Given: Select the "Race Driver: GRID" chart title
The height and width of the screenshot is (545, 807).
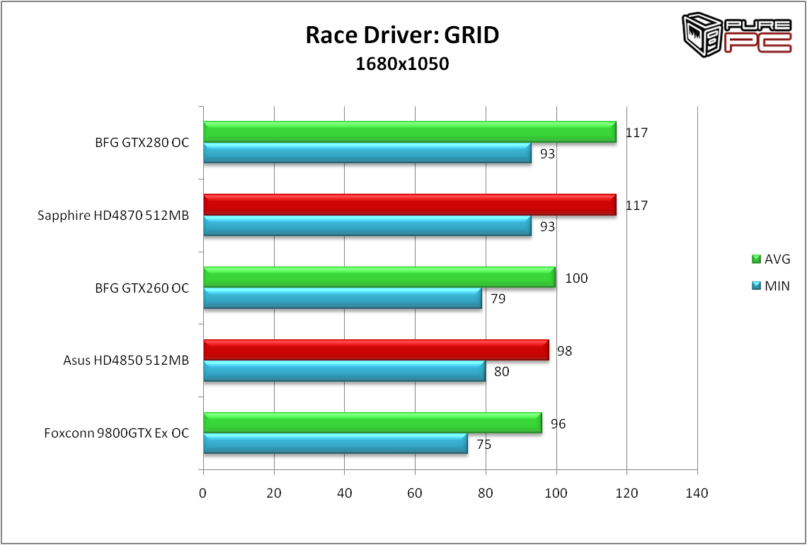Looking at the screenshot, I should click(x=402, y=35).
